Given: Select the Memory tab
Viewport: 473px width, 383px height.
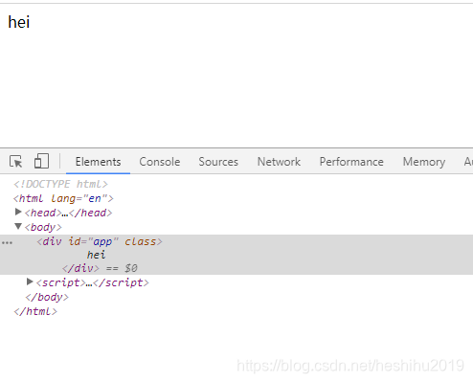Looking at the screenshot, I should (x=424, y=162).
